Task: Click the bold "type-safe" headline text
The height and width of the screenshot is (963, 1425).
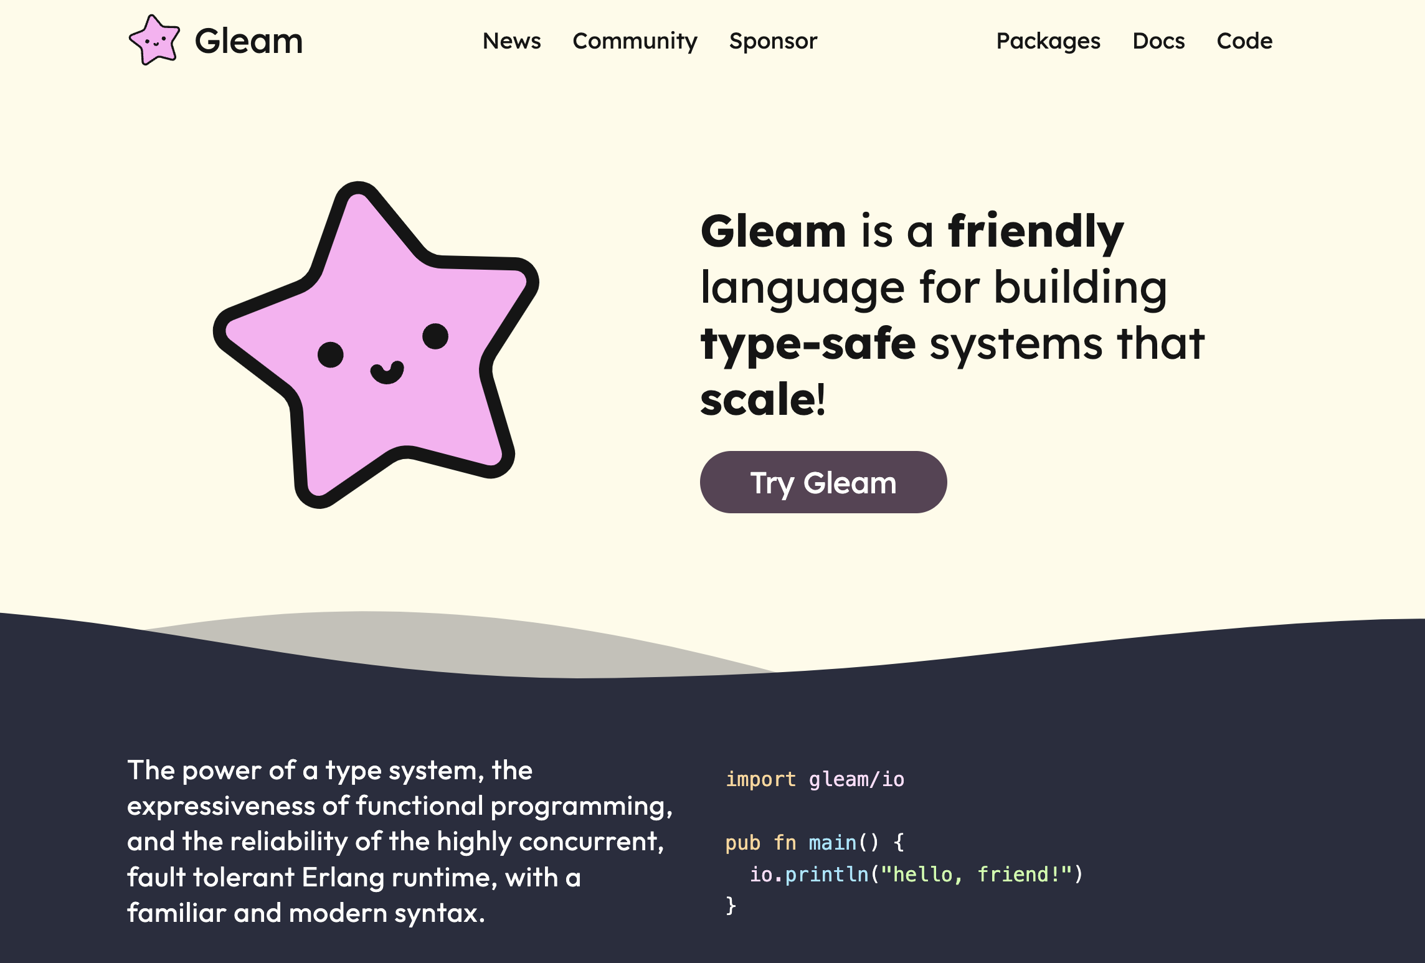Action: click(808, 343)
